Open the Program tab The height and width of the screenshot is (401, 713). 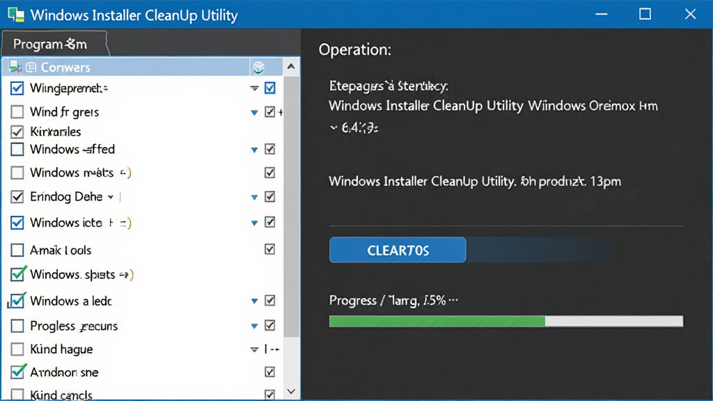[54, 44]
